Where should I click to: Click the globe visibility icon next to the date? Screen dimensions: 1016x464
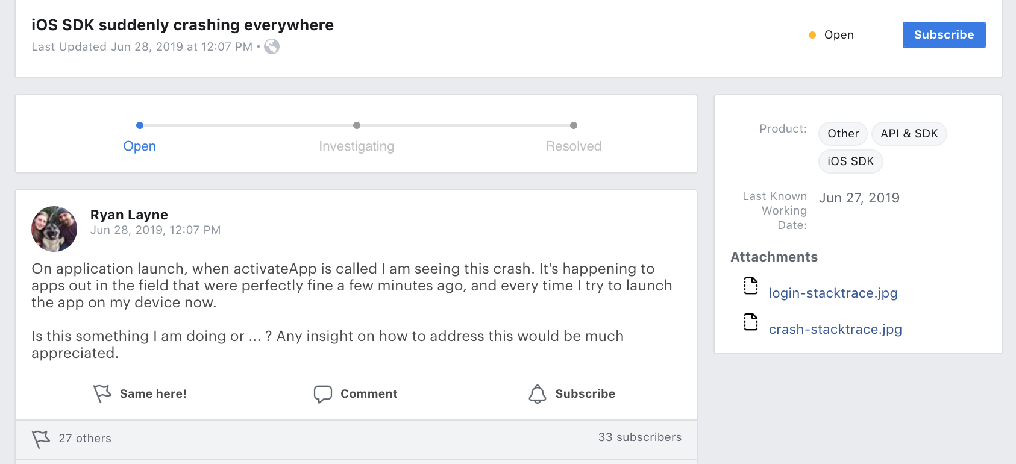pos(272,46)
